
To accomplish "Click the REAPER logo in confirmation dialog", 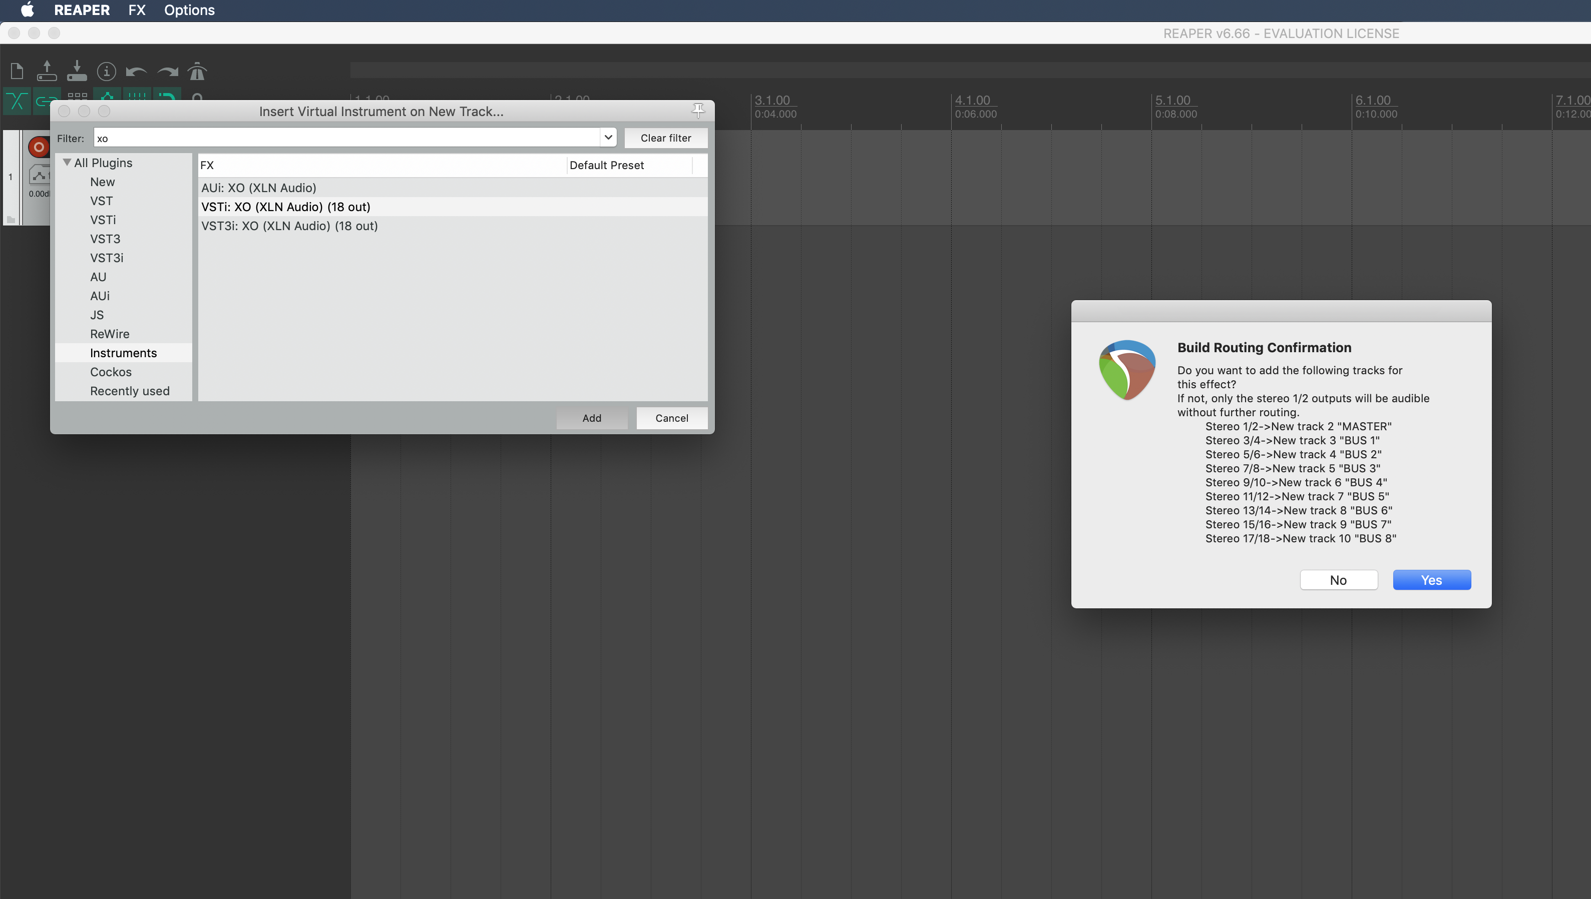I will [1126, 370].
